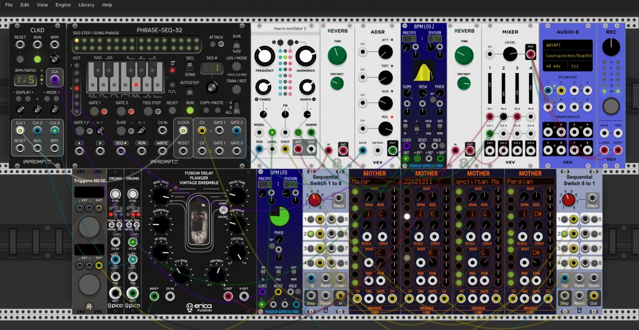Viewport: 639px width, 330px height.
Task: Click the lit green RUN button on PHRASE-SEQ-32
Action: pos(190,111)
